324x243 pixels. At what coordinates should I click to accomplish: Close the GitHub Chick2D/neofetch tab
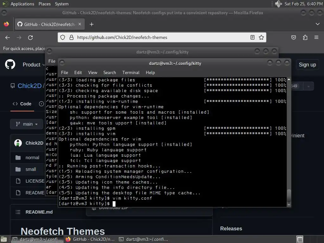point(80,24)
